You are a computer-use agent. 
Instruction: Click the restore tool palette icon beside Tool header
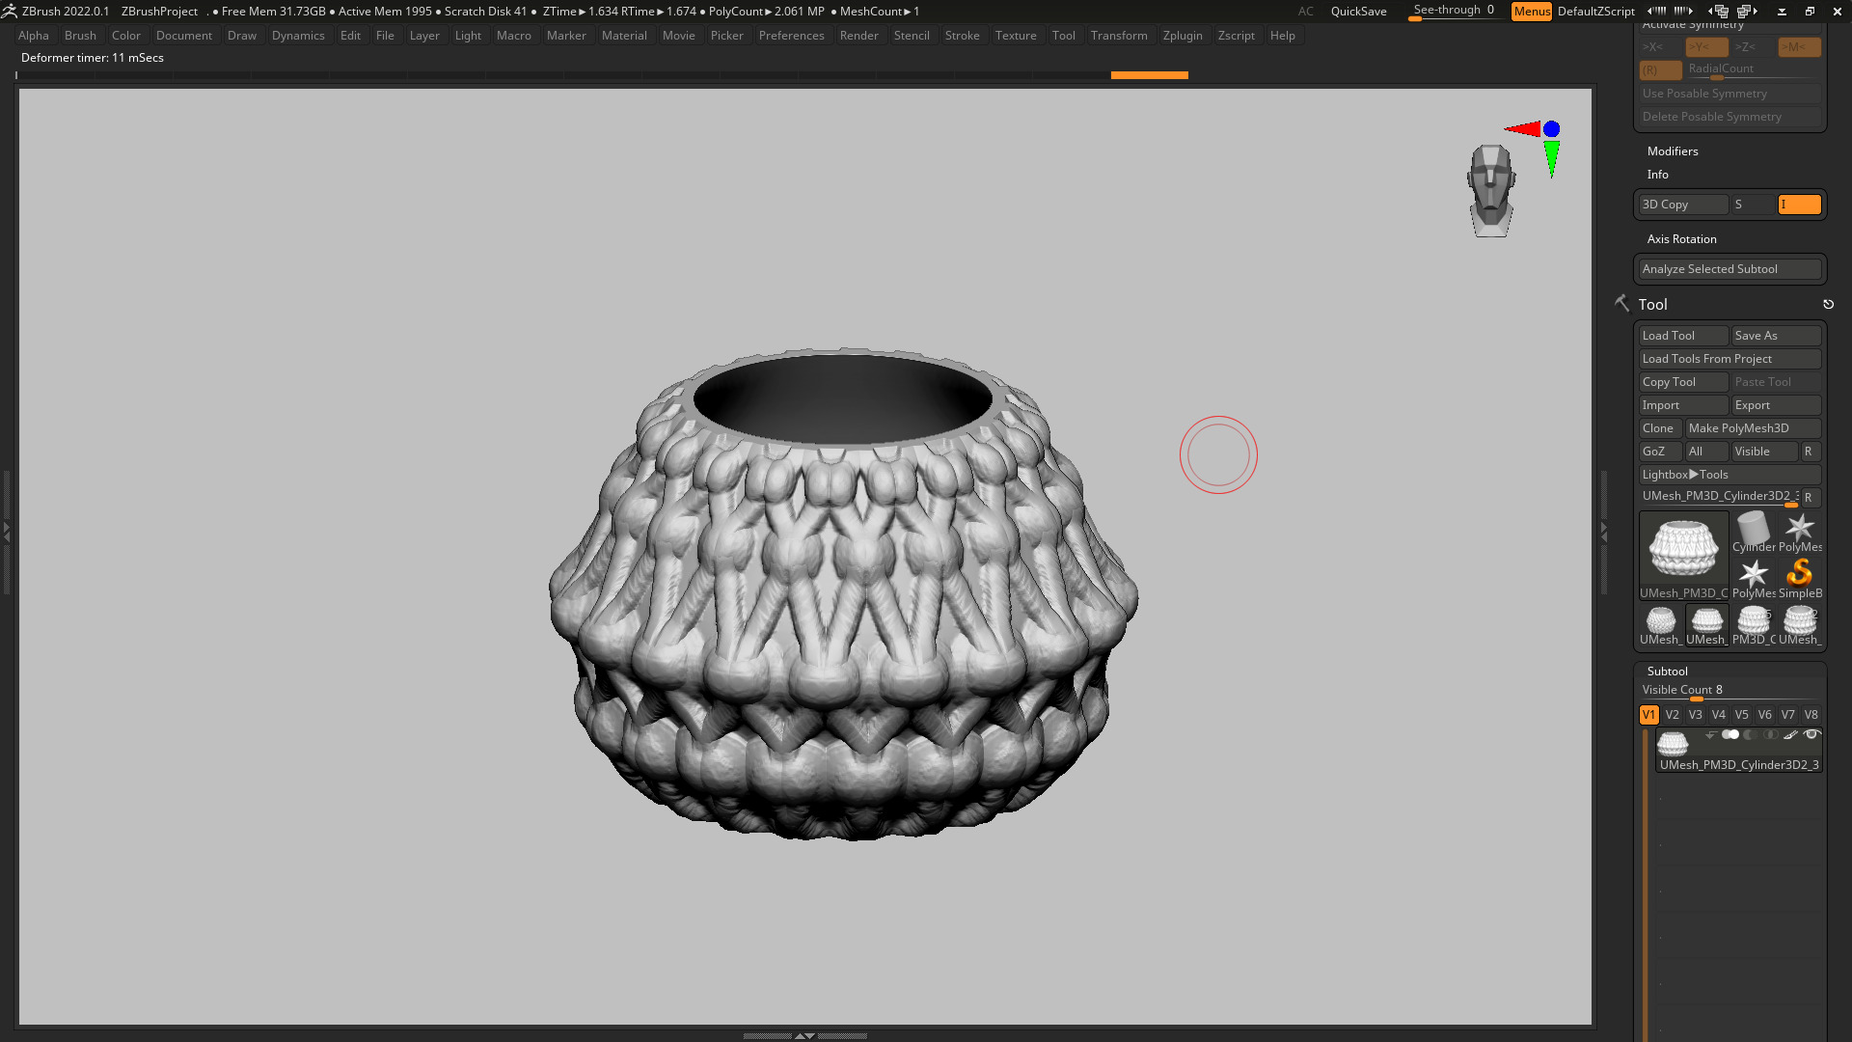pos(1828,304)
